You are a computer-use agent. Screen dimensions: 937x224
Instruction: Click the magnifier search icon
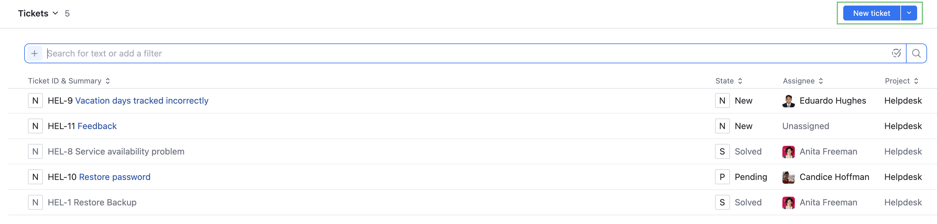[916, 53]
